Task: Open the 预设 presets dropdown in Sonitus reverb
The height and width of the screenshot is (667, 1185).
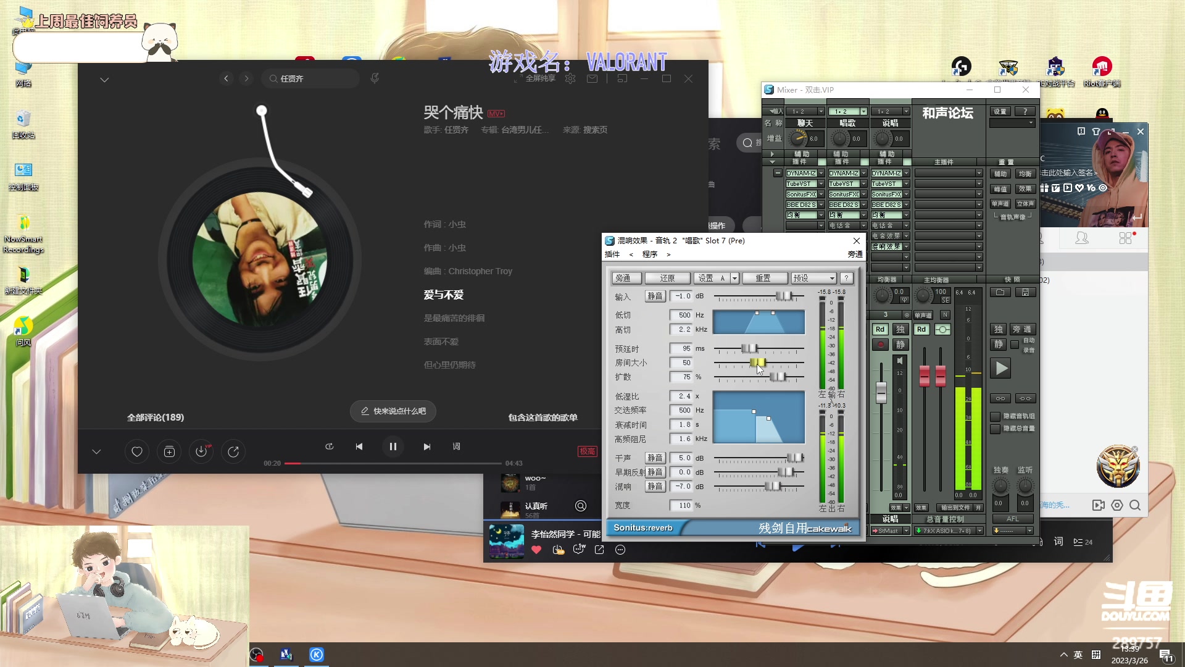Action: coord(812,278)
